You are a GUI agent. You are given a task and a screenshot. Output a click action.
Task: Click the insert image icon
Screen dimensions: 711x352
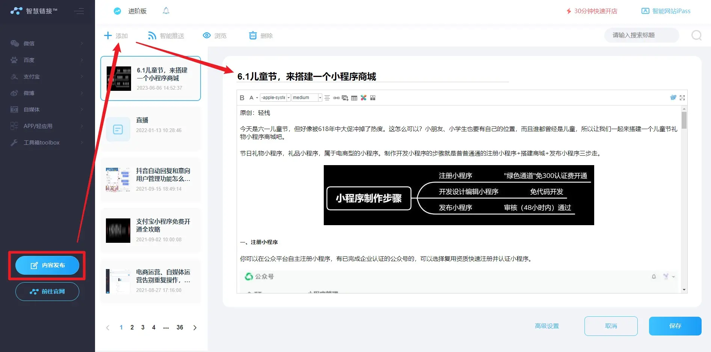345,98
